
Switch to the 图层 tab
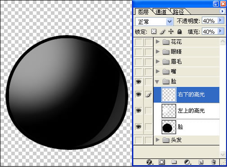point(143,12)
